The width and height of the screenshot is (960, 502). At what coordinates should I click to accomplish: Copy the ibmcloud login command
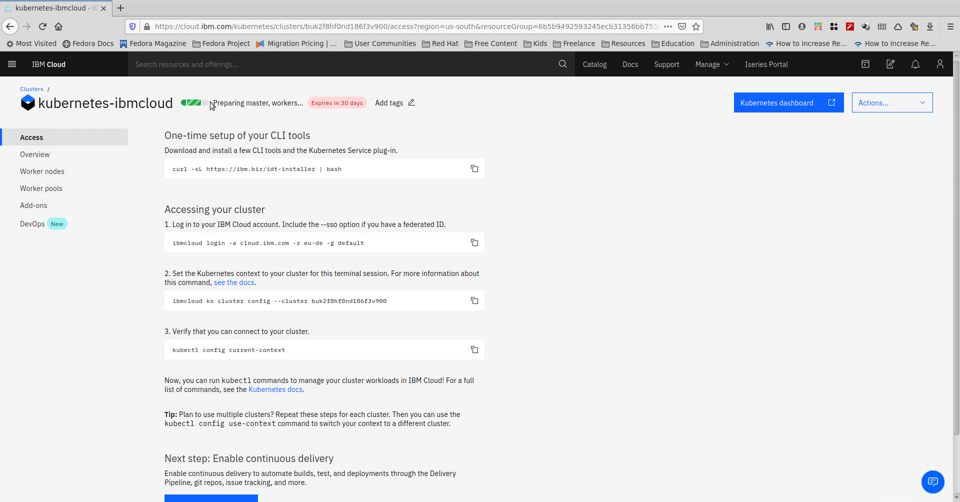click(474, 242)
